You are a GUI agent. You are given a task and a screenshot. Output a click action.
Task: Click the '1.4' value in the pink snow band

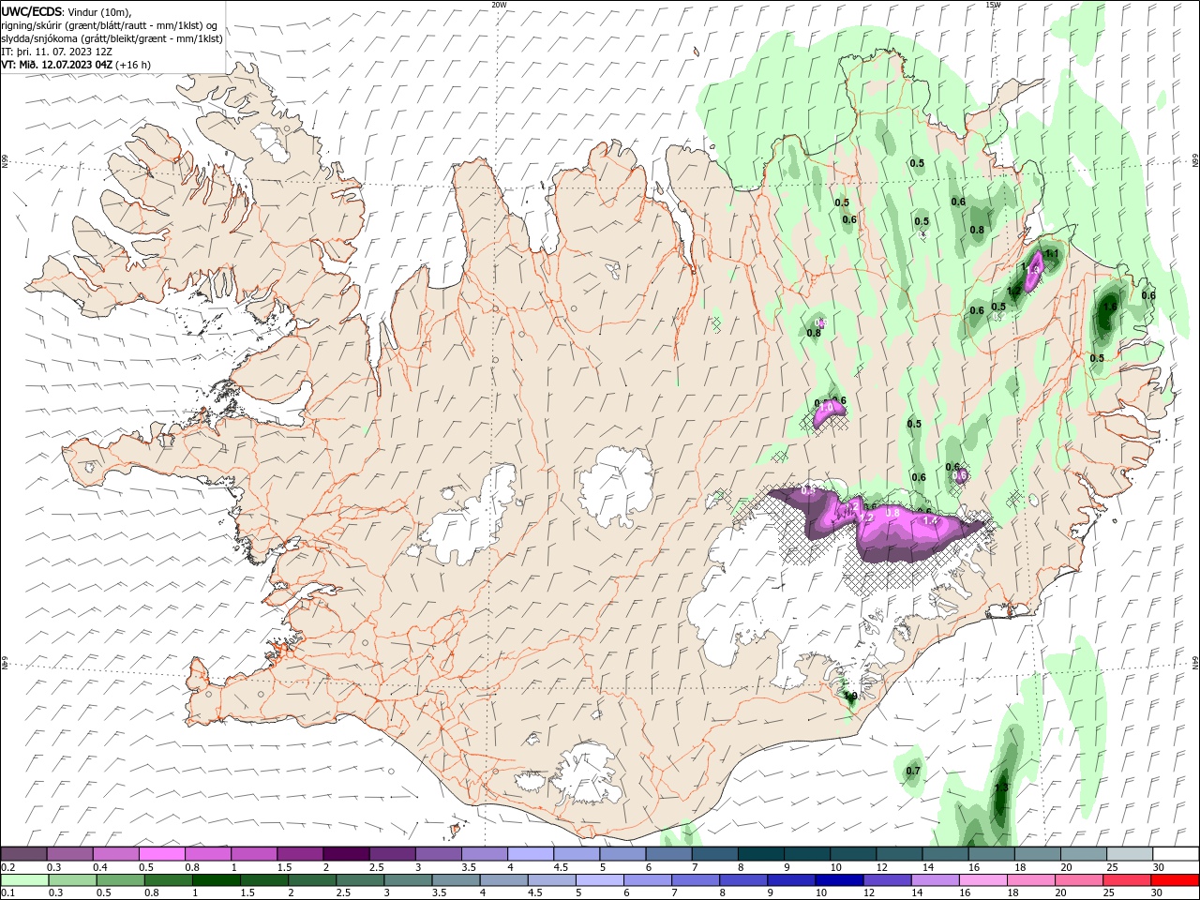tap(930, 520)
